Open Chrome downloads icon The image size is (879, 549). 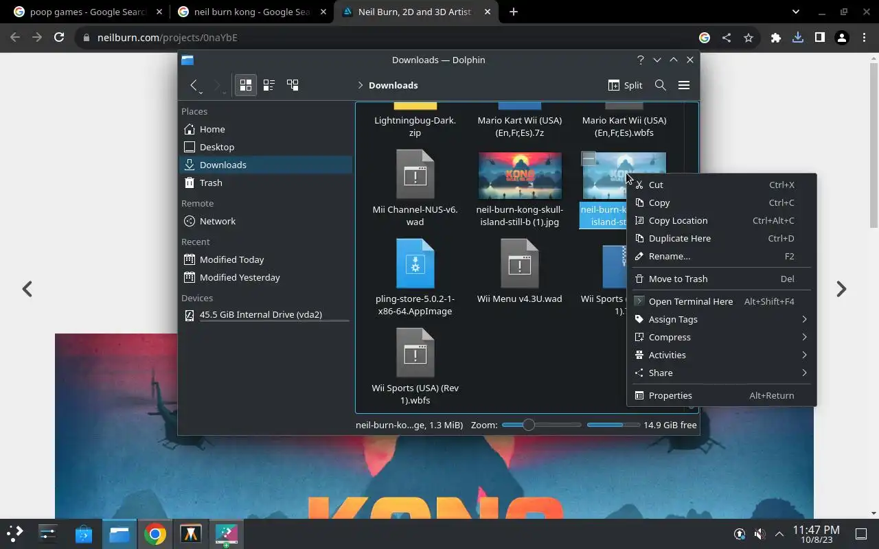(798, 38)
